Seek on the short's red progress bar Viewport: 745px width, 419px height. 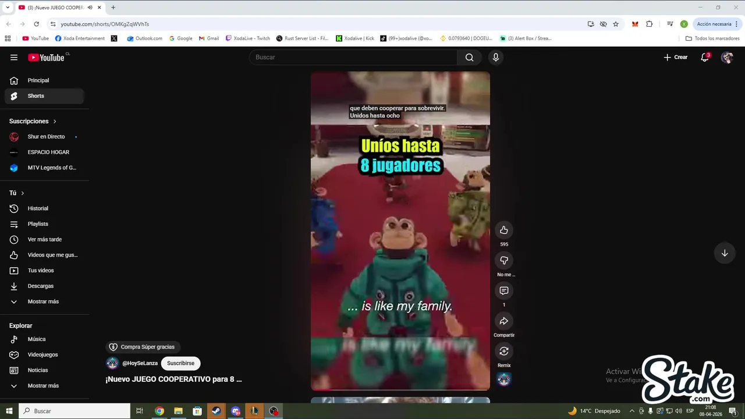[400, 389]
